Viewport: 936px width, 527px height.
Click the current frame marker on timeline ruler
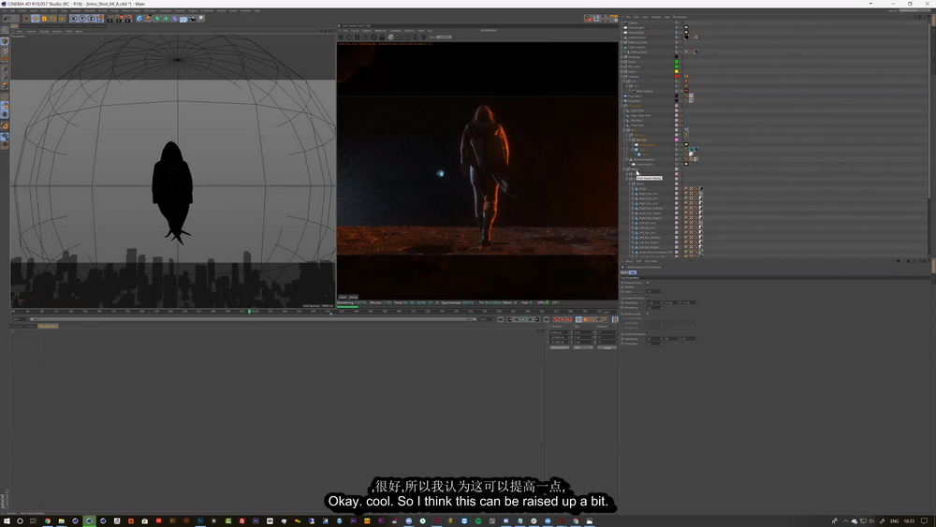point(250,311)
